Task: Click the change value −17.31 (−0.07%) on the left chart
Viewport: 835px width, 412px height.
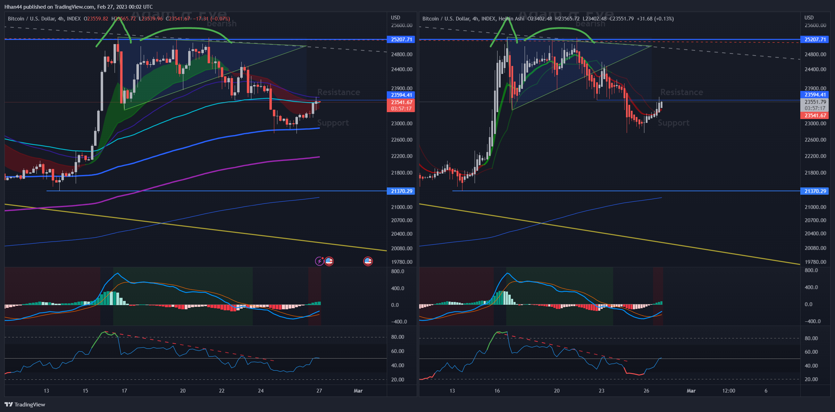Action: tap(211, 19)
